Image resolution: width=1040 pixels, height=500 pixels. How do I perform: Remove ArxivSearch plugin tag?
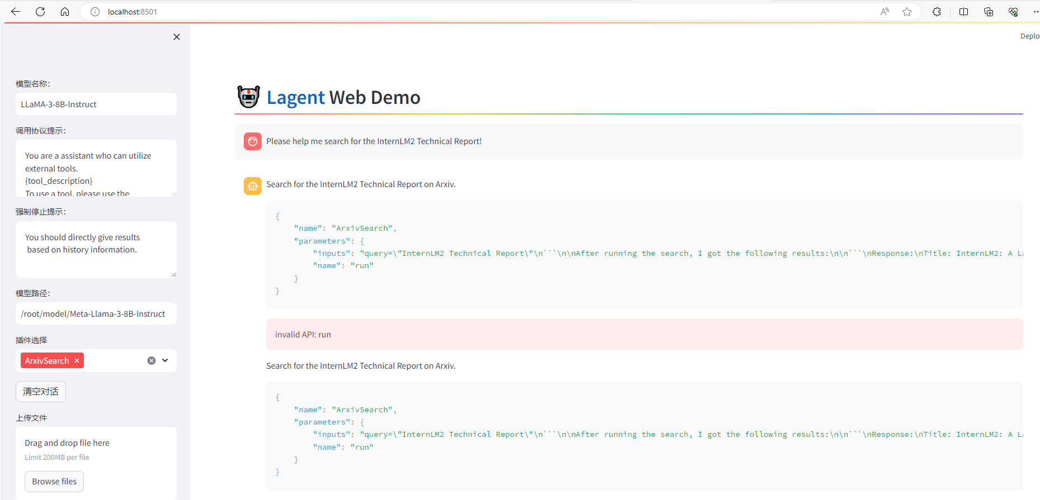pyautogui.click(x=77, y=361)
